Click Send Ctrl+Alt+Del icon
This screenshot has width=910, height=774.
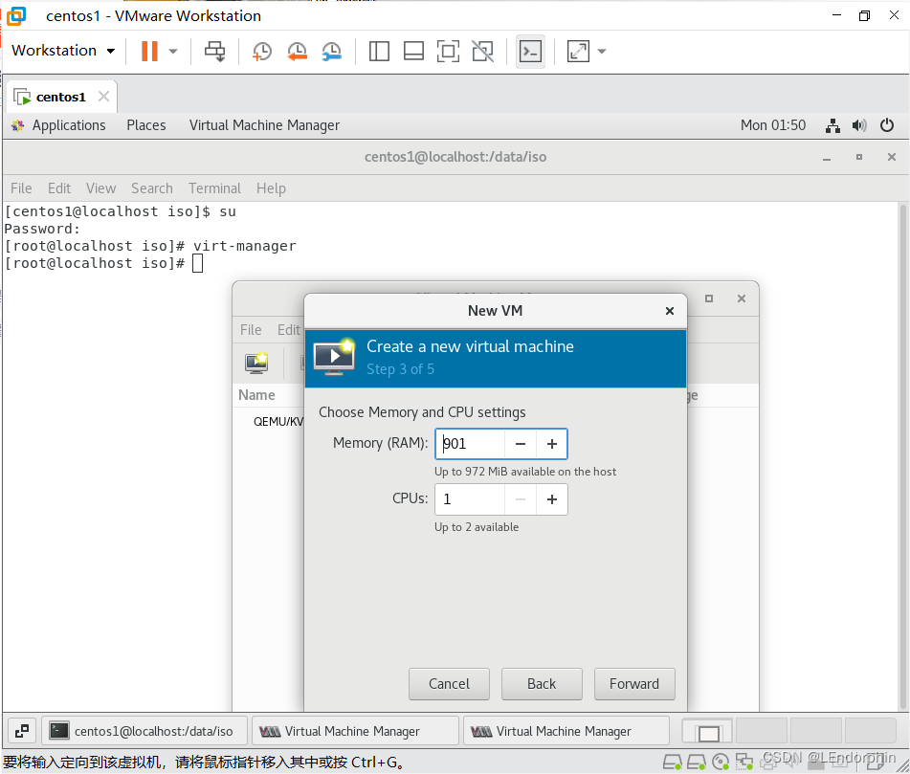tap(214, 51)
